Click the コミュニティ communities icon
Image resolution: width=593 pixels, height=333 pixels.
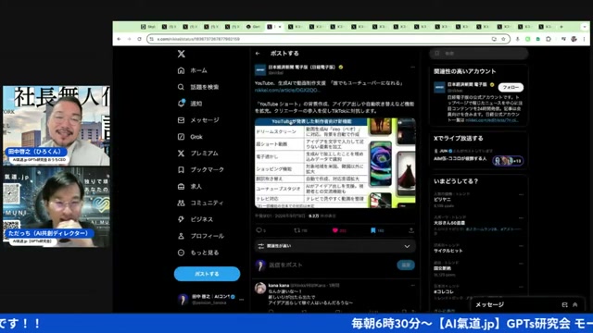182,203
